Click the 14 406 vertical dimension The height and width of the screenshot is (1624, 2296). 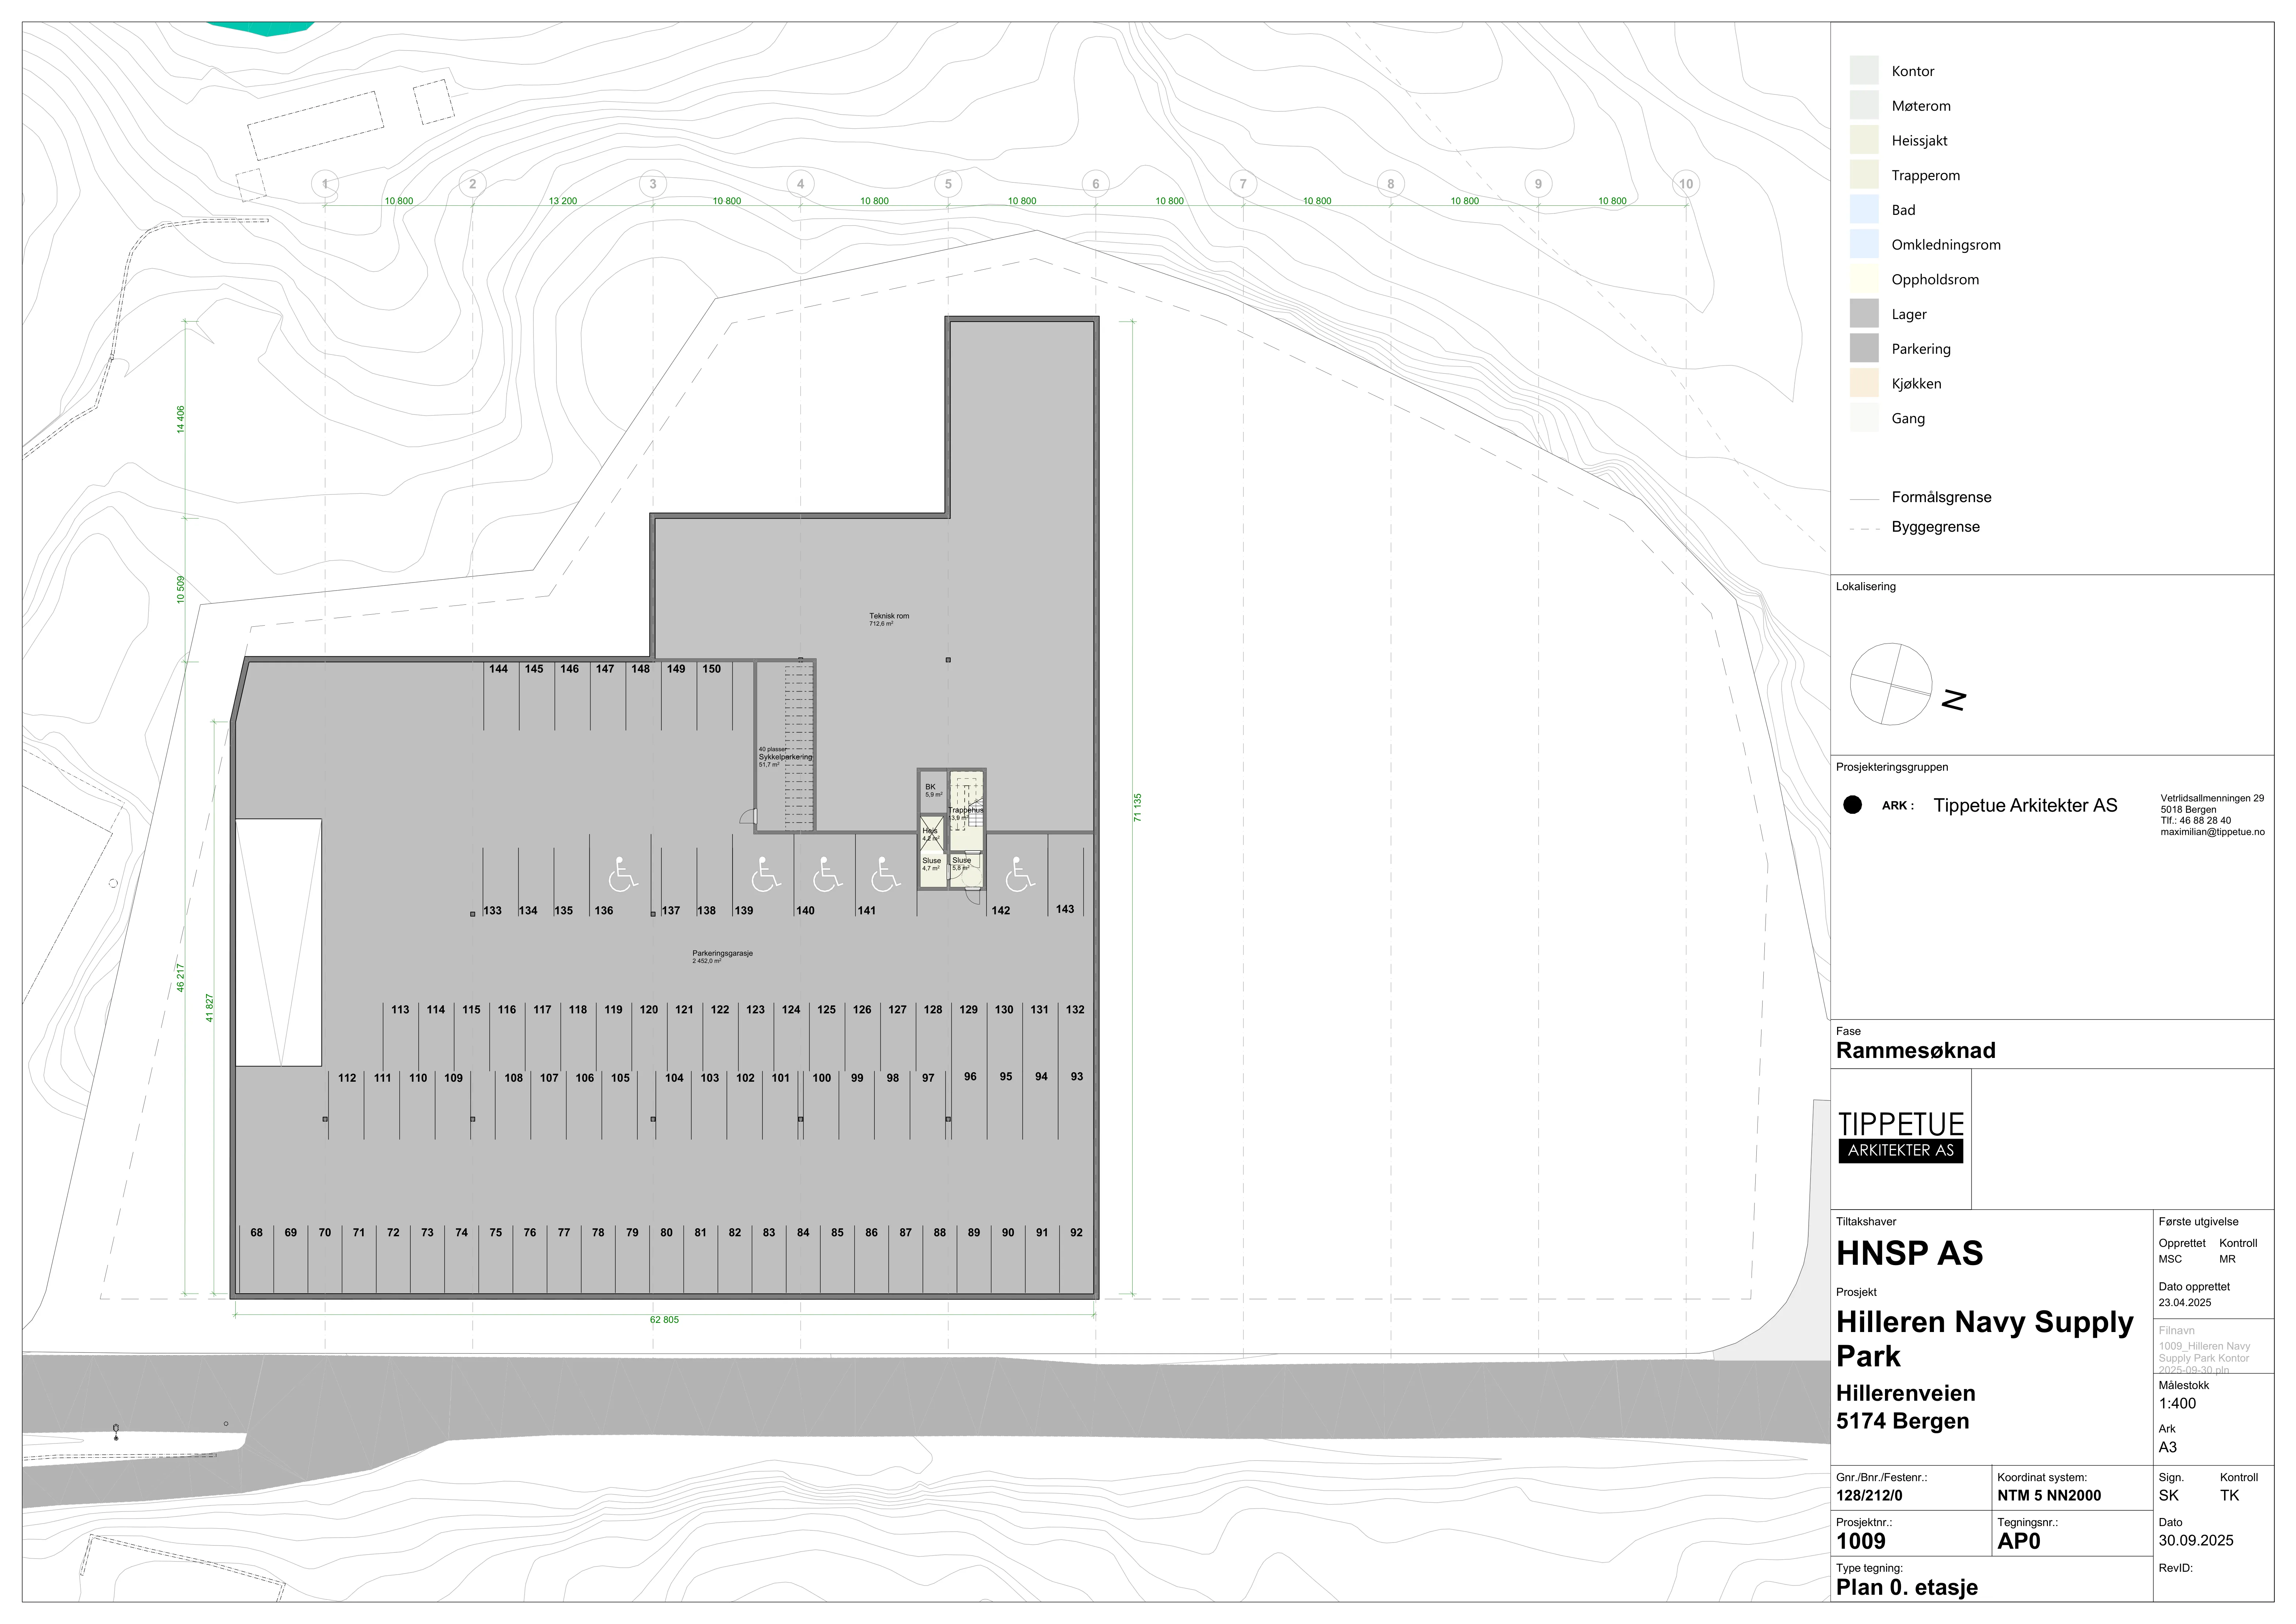click(181, 419)
